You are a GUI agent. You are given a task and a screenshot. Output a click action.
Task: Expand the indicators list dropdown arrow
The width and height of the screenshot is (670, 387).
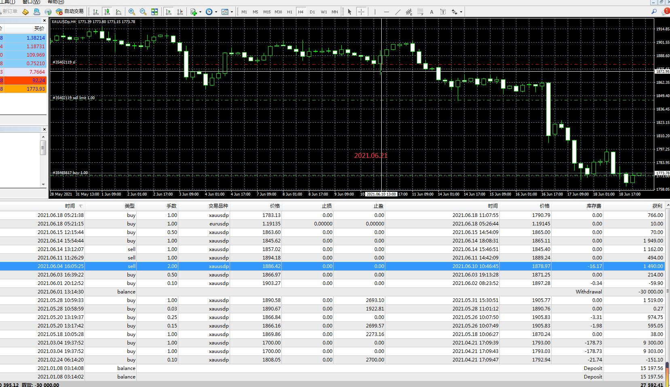(x=200, y=12)
